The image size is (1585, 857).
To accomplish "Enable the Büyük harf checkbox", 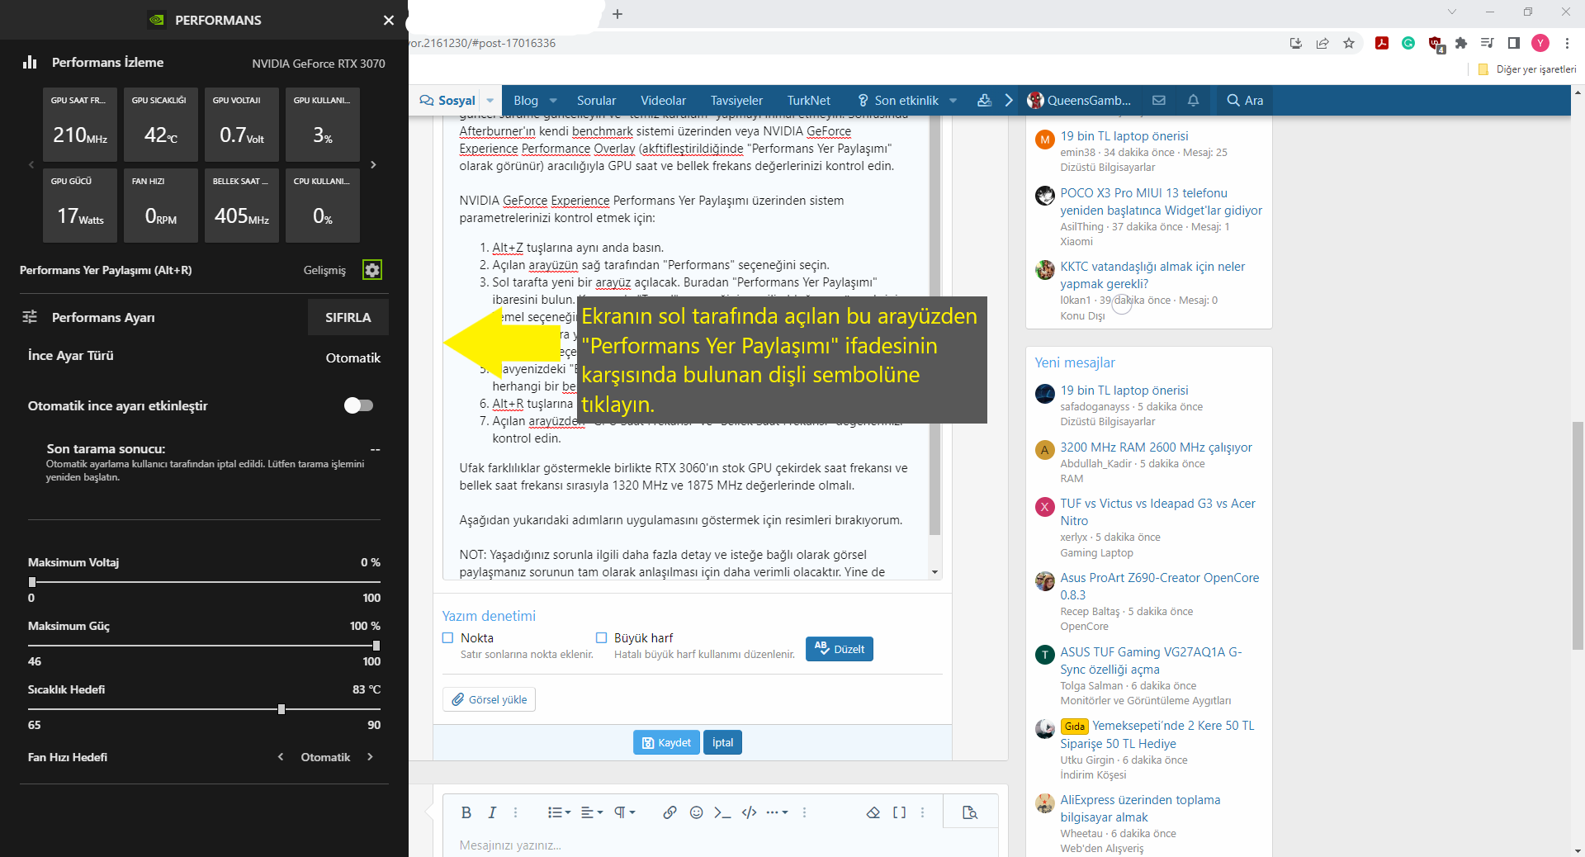I will tap(602, 637).
